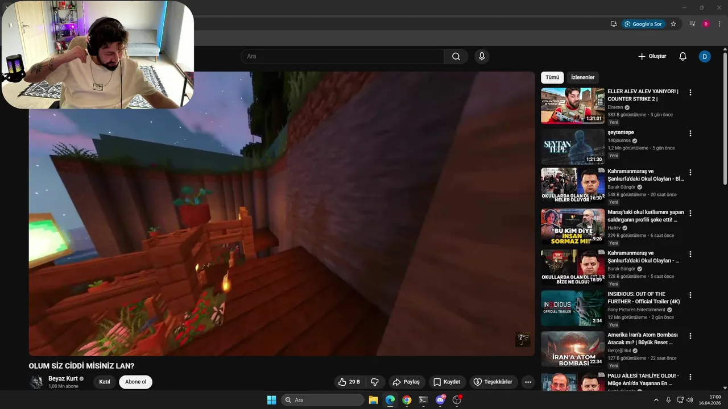728x409 pixels.
Task: Open Halktv 9:26 video thumbnail
Action: click(x=573, y=228)
